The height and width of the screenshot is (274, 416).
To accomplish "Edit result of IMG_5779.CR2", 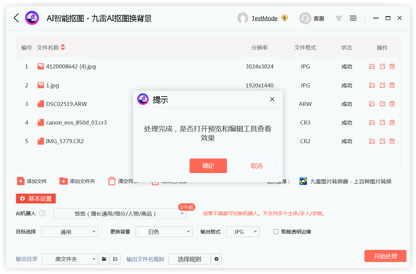I will (x=382, y=141).
